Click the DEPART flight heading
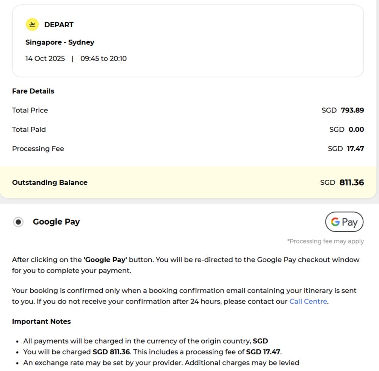Image resolution: width=379 pixels, height=371 pixels. (59, 25)
